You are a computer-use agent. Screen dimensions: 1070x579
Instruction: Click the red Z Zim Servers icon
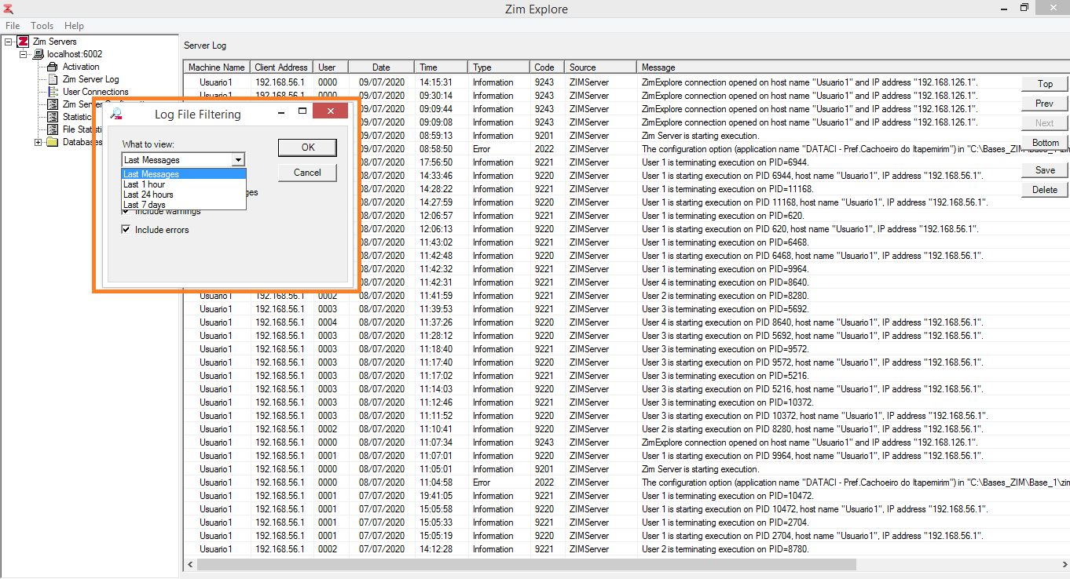point(23,42)
